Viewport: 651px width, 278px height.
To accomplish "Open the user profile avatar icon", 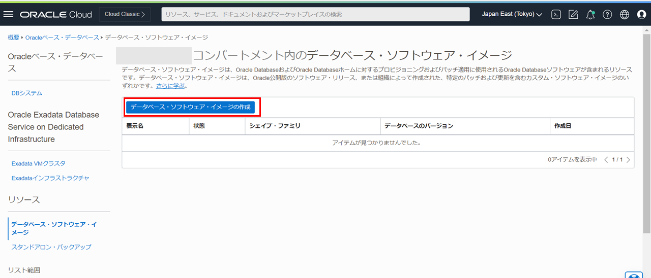I will tap(641, 15).
